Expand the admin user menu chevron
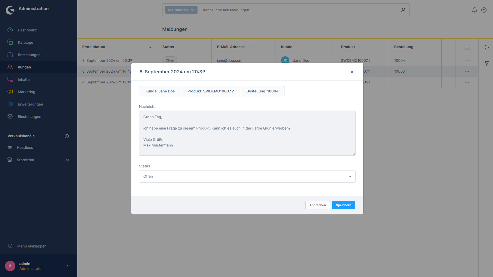493x277 pixels. coord(67,266)
